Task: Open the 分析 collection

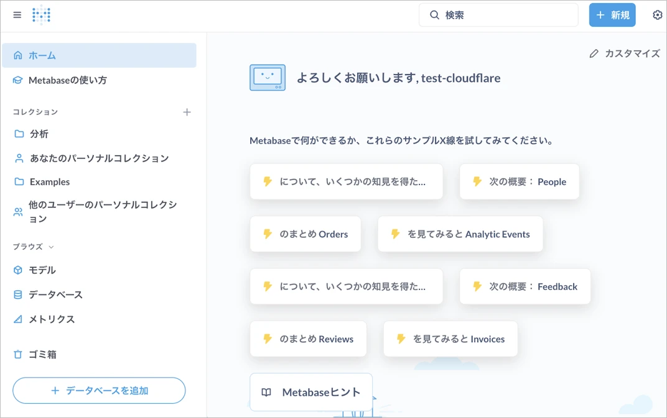Action: (x=39, y=134)
